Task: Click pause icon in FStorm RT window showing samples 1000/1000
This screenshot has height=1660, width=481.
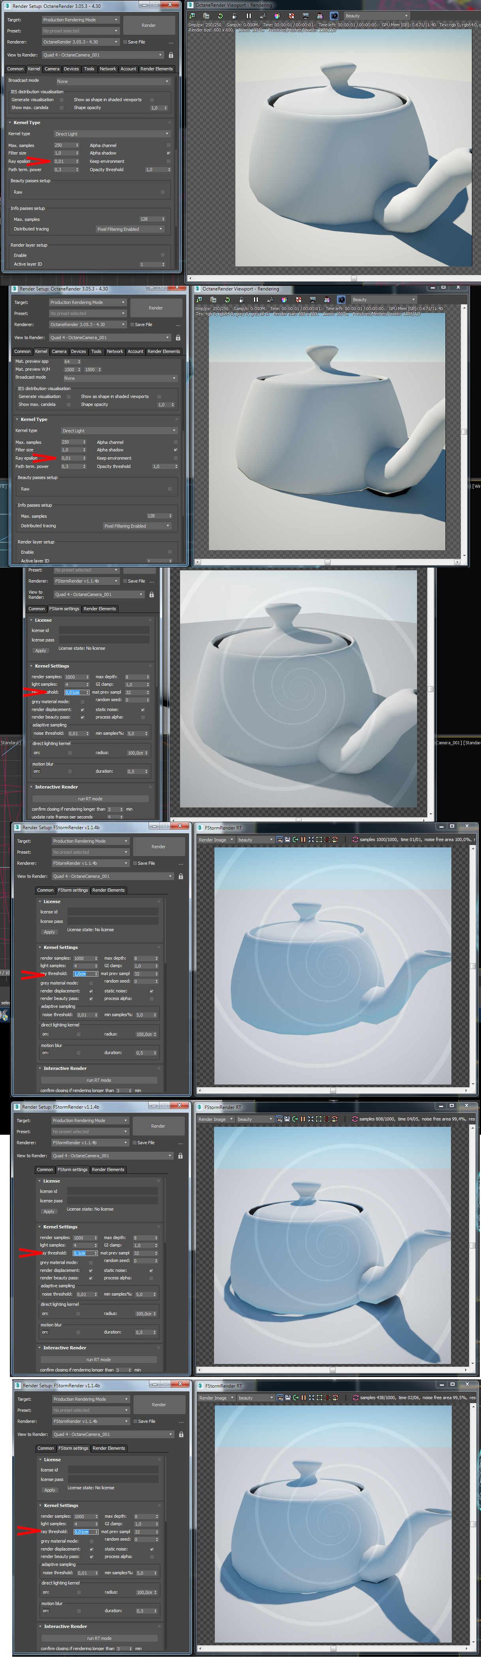Action: pyautogui.click(x=303, y=839)
